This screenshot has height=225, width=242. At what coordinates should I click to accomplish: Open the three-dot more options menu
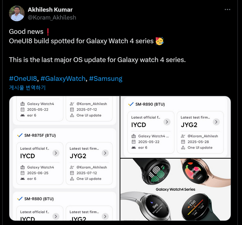click(227, 10)
